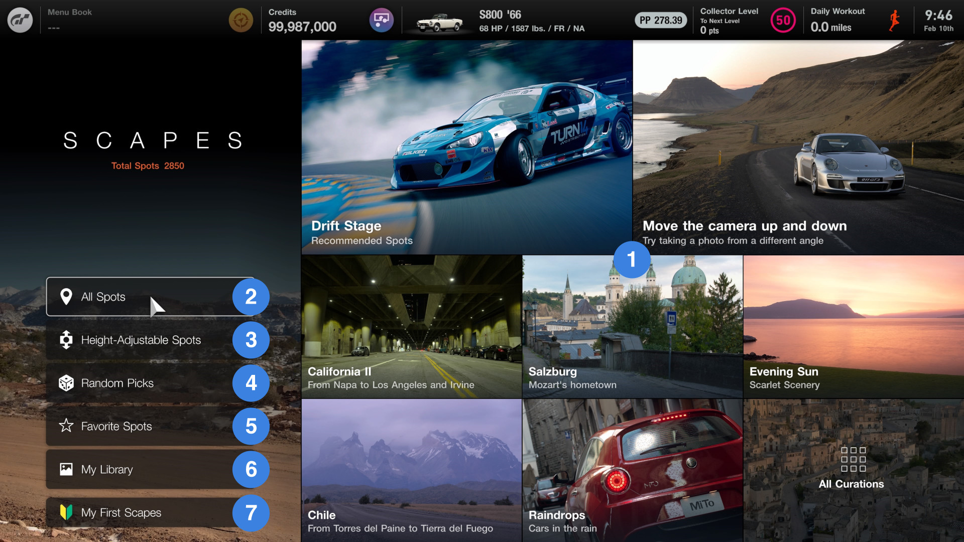The image size is (964, 542).
Task: Click the star icon next to Favorite Spots
Action: (x=66, y=426)
